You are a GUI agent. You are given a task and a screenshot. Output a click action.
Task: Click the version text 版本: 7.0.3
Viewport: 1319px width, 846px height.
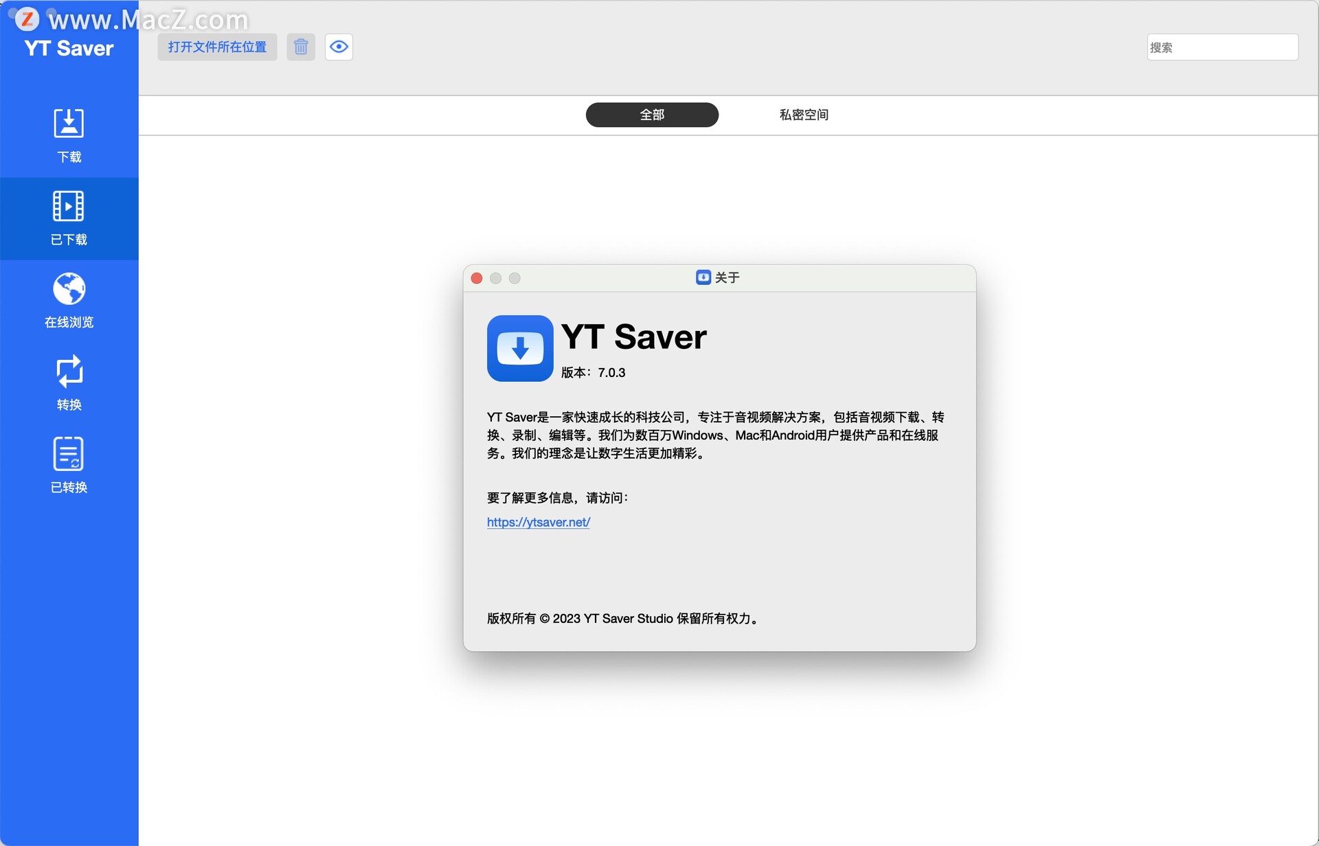click(594, 372)
